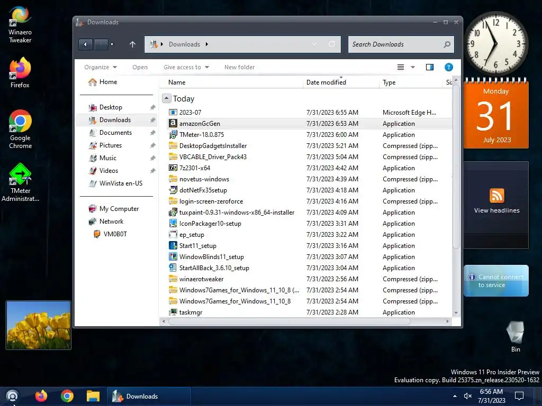Go back in Explorer navigation

(85, 44)
